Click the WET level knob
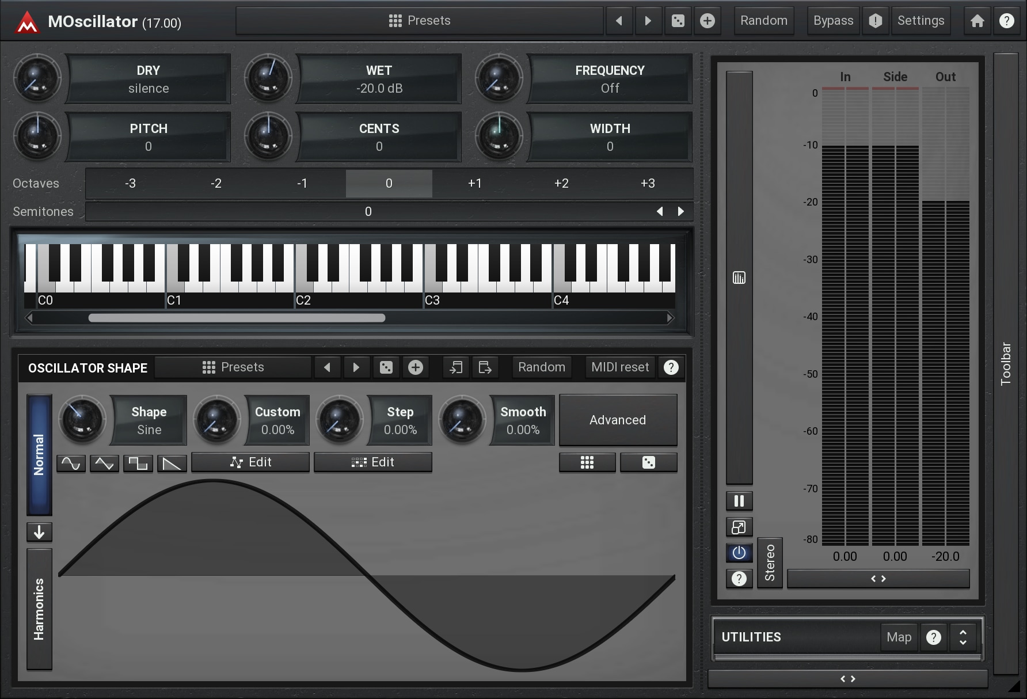Viewport: 1027px width, 699px height. pos(268,78)
